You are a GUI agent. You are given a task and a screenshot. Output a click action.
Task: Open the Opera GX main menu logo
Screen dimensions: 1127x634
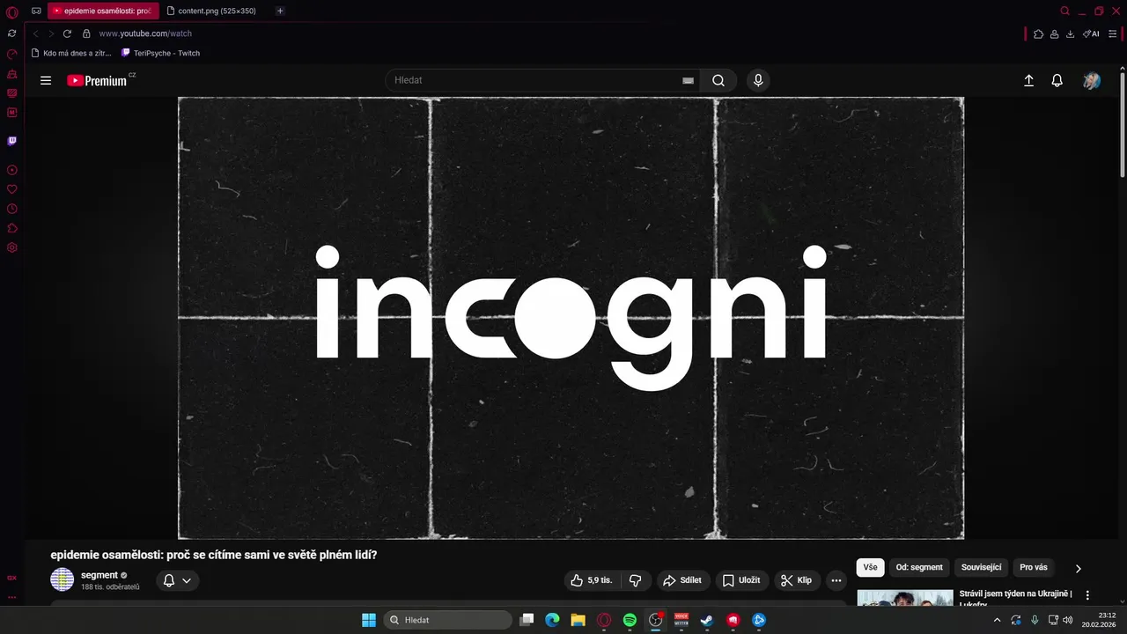point(11,12)
